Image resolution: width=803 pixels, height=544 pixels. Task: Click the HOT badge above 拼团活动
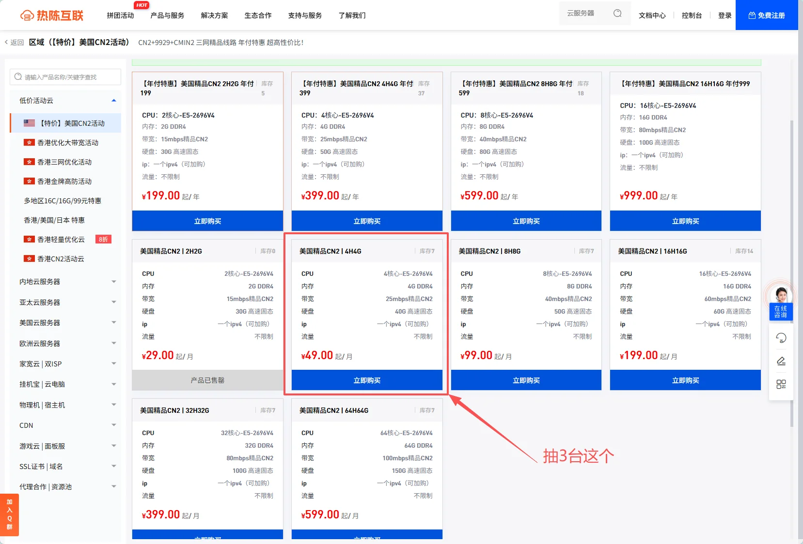[x=142, y=5]
